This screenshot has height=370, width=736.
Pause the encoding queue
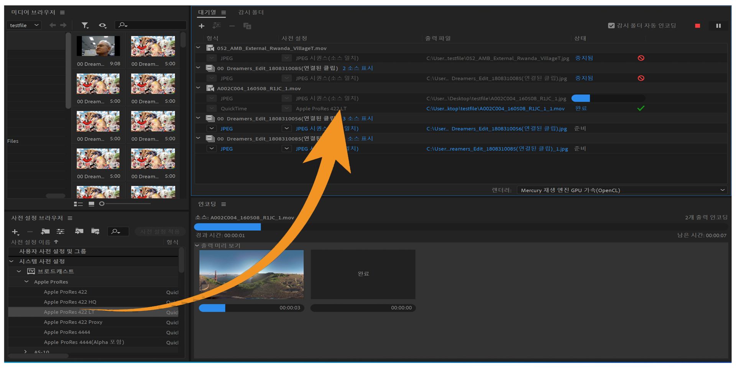718,26
